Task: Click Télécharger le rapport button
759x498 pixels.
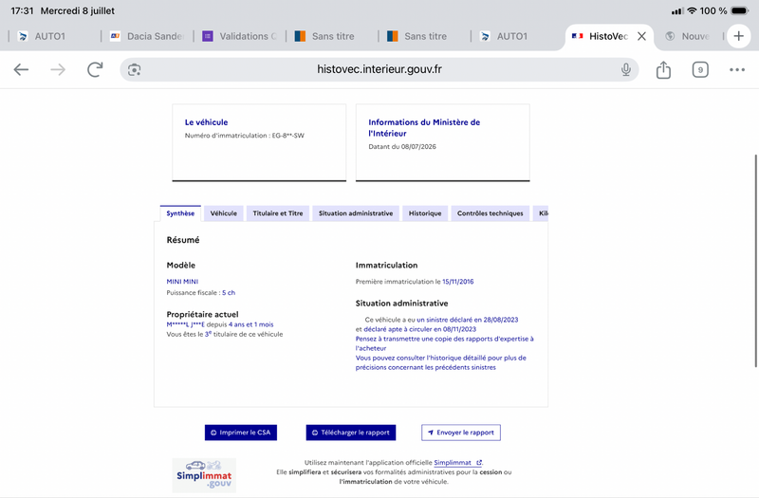Action: point(351,433)
